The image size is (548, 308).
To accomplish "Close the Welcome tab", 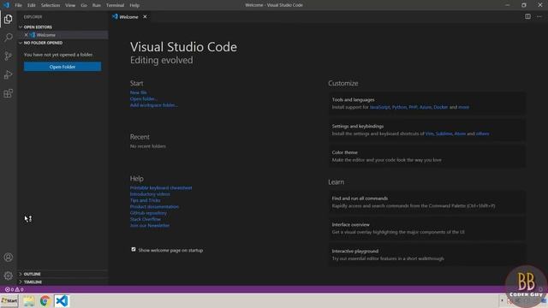I will coord(145,16).
